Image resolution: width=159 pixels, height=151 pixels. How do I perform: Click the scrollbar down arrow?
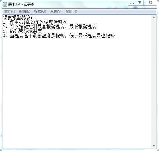coord(154,146)
